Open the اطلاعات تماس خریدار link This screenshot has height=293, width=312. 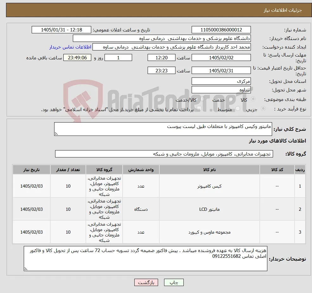[70, 47]
